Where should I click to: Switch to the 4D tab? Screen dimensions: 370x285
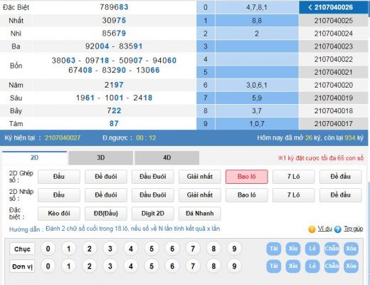click(x=166, y=158)
